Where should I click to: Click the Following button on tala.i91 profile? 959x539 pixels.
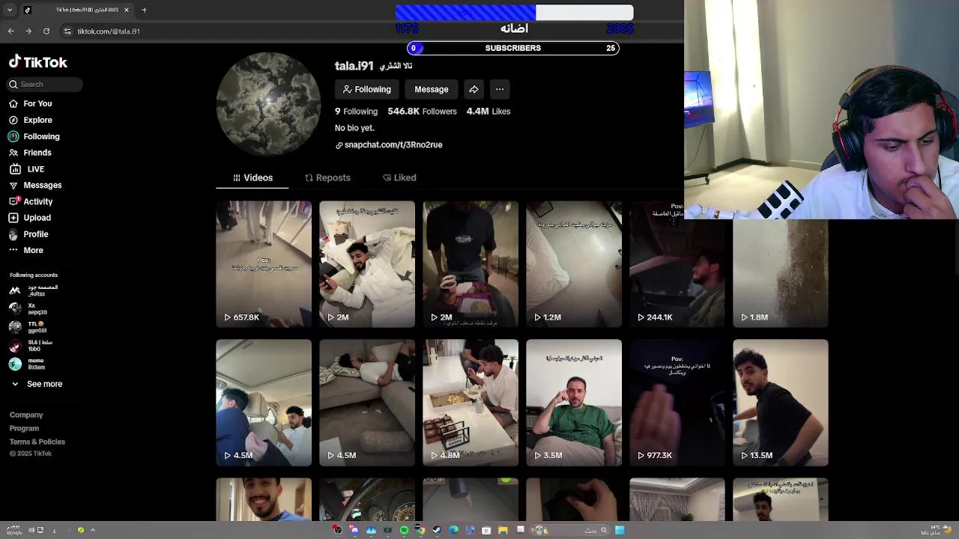point(366,89)
